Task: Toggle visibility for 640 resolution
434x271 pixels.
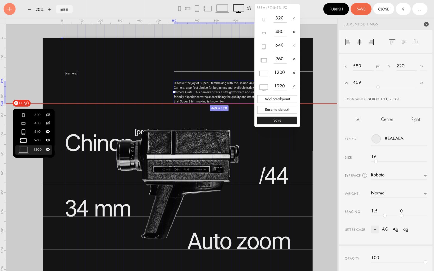Action: tap(48, 132)
